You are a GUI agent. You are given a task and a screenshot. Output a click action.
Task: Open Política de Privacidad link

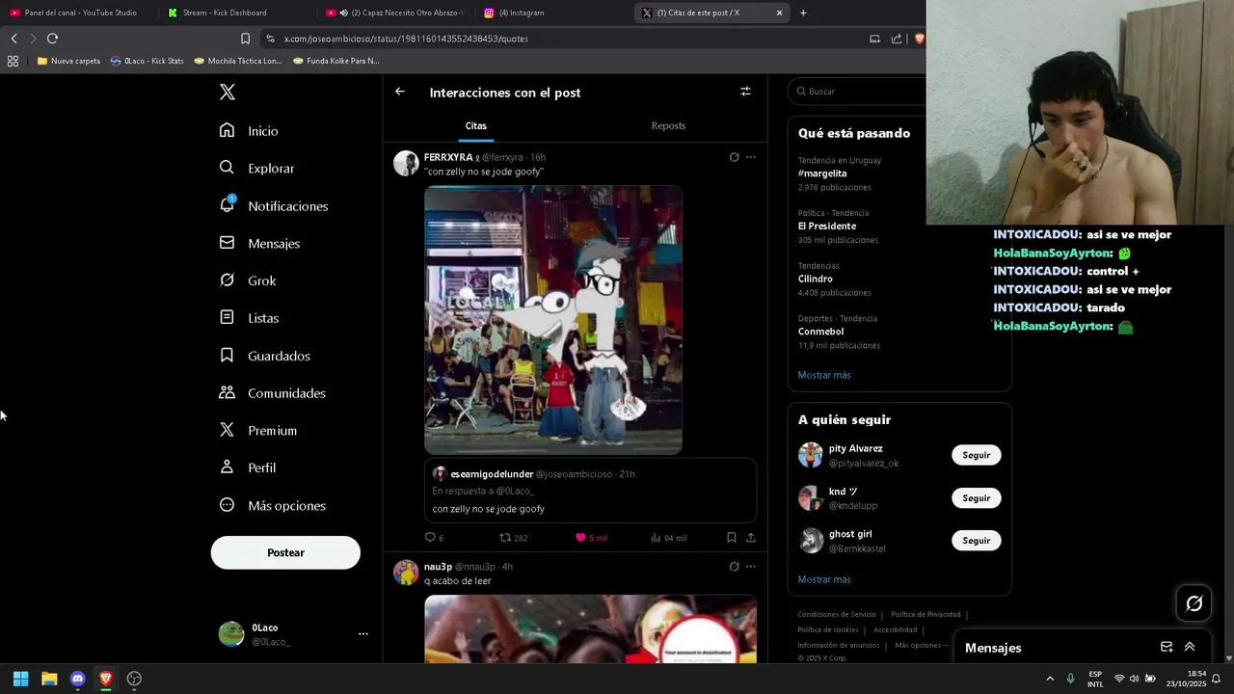click(925, 614)
